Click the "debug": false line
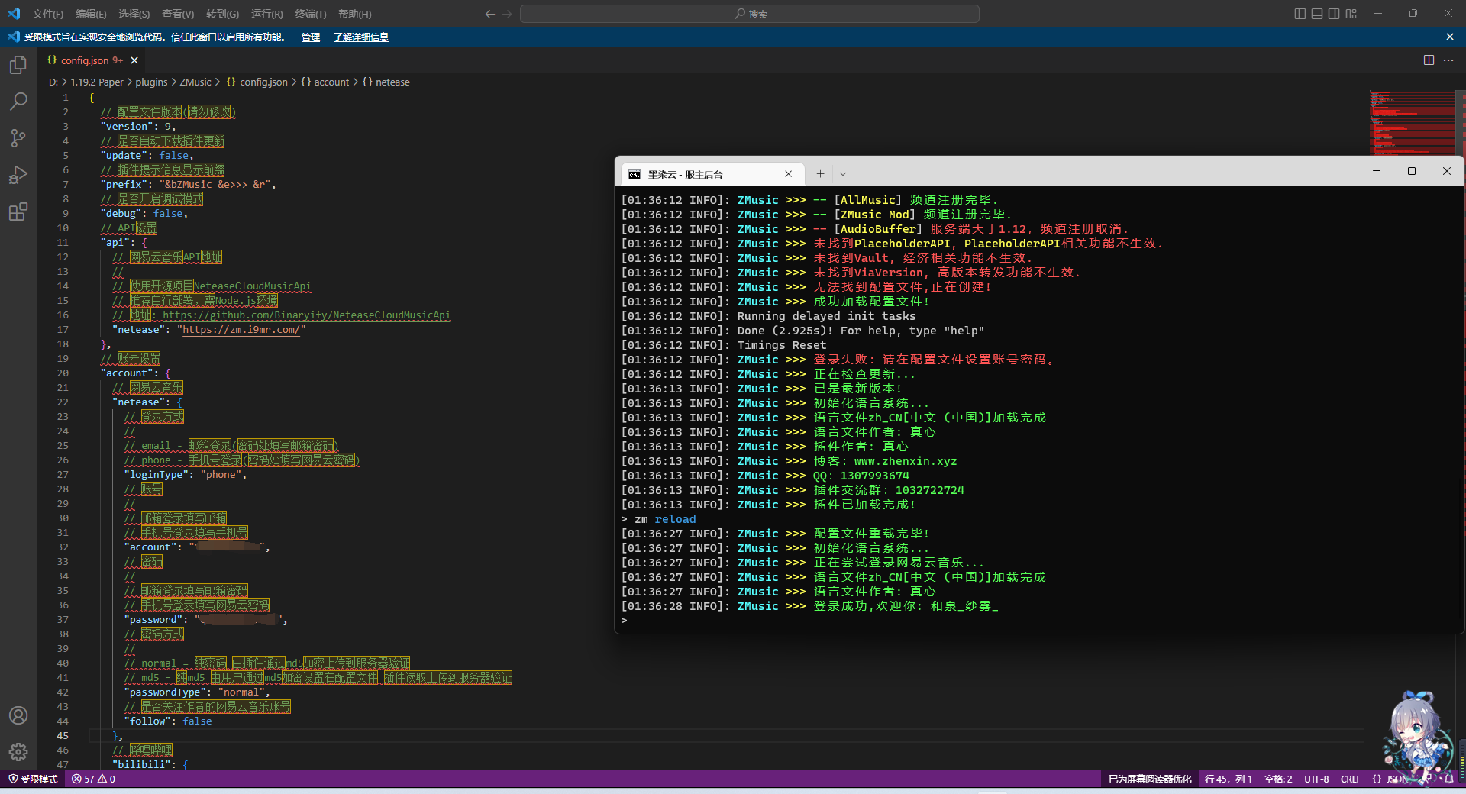Viewport: 1466px width, 794px height. 144,214
